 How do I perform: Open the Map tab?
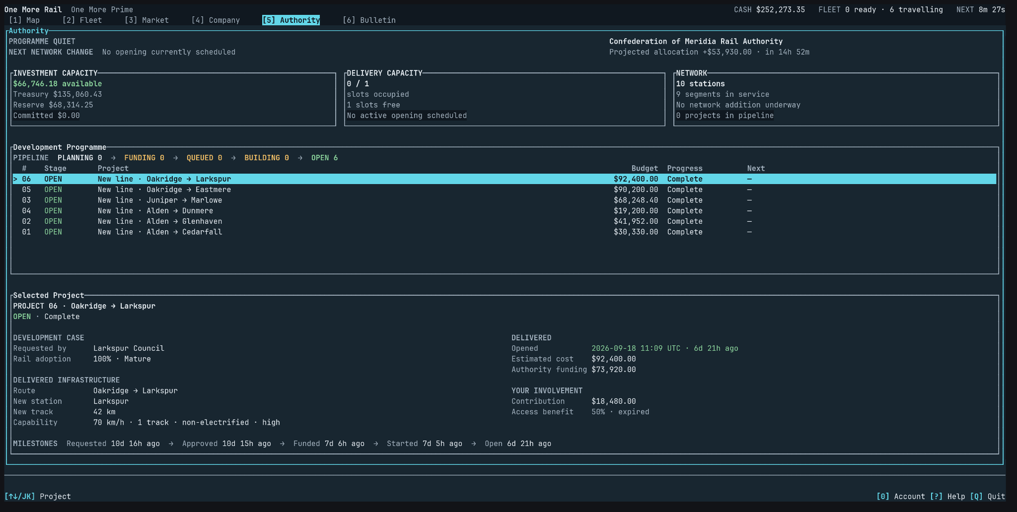tap(24, 20)
